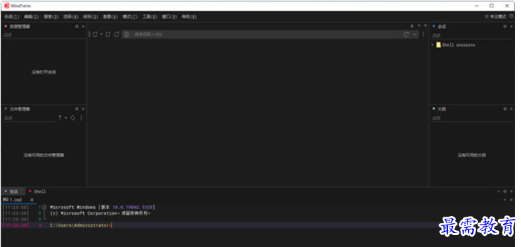Open the 帮助 menu

click(189, 16)
